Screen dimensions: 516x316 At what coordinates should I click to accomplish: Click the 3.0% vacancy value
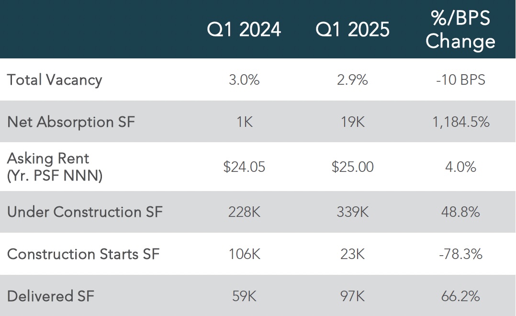coord(244,80)
